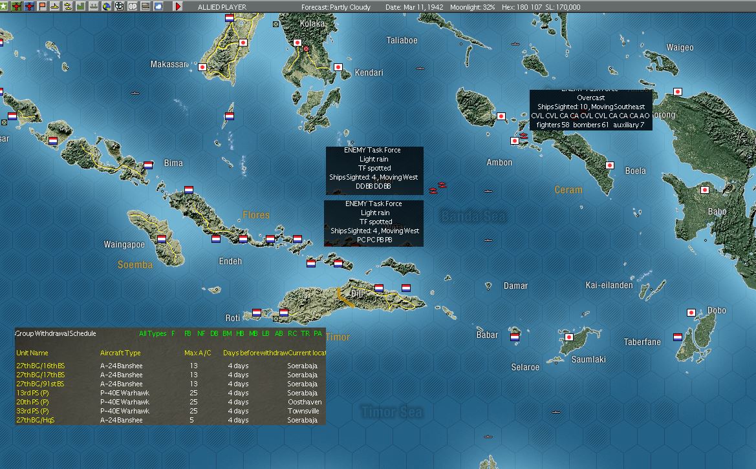
Task: Sort by Days before withdraw column header
Action: pyautogui.click(x=255, y=353)
